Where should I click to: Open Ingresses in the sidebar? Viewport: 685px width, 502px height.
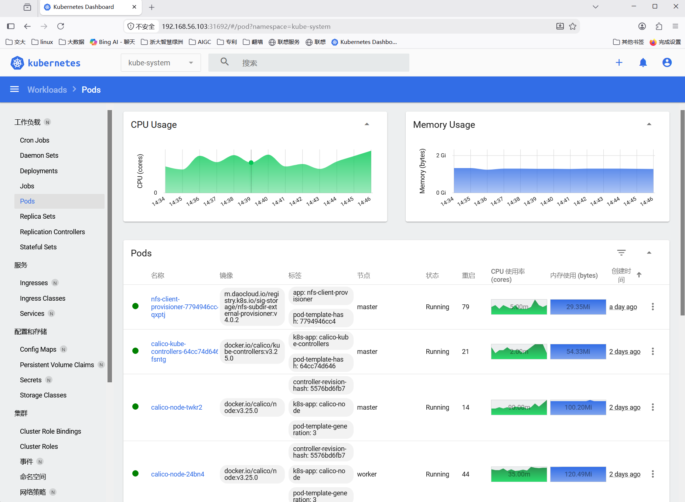(34, 283)
